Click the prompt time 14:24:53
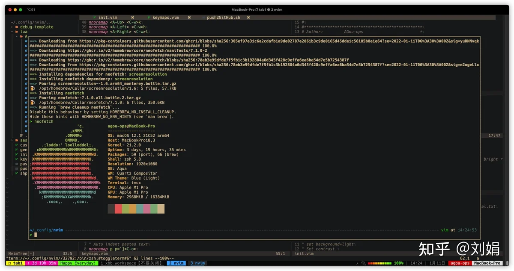Viewport: 514px width, 271px height. click(x=467, y=230)
